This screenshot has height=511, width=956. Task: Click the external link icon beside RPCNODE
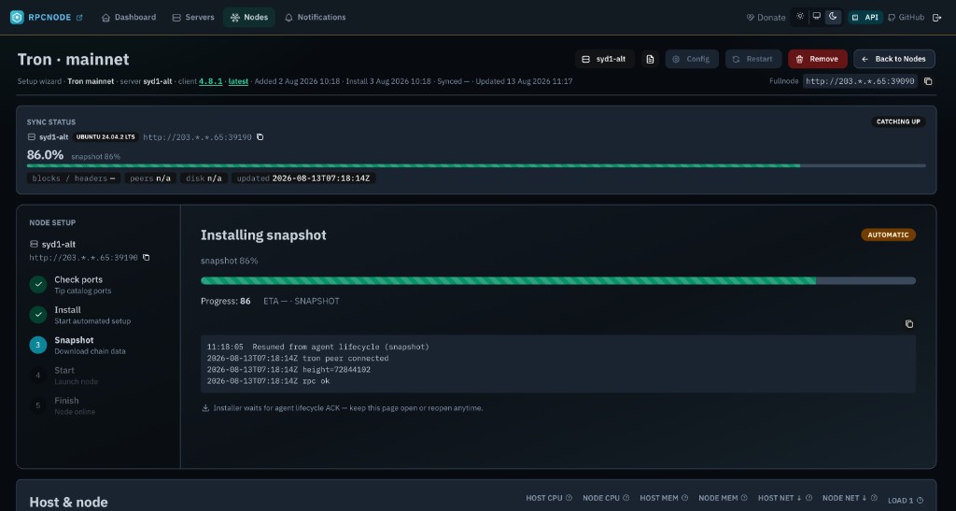pos(79,17)
